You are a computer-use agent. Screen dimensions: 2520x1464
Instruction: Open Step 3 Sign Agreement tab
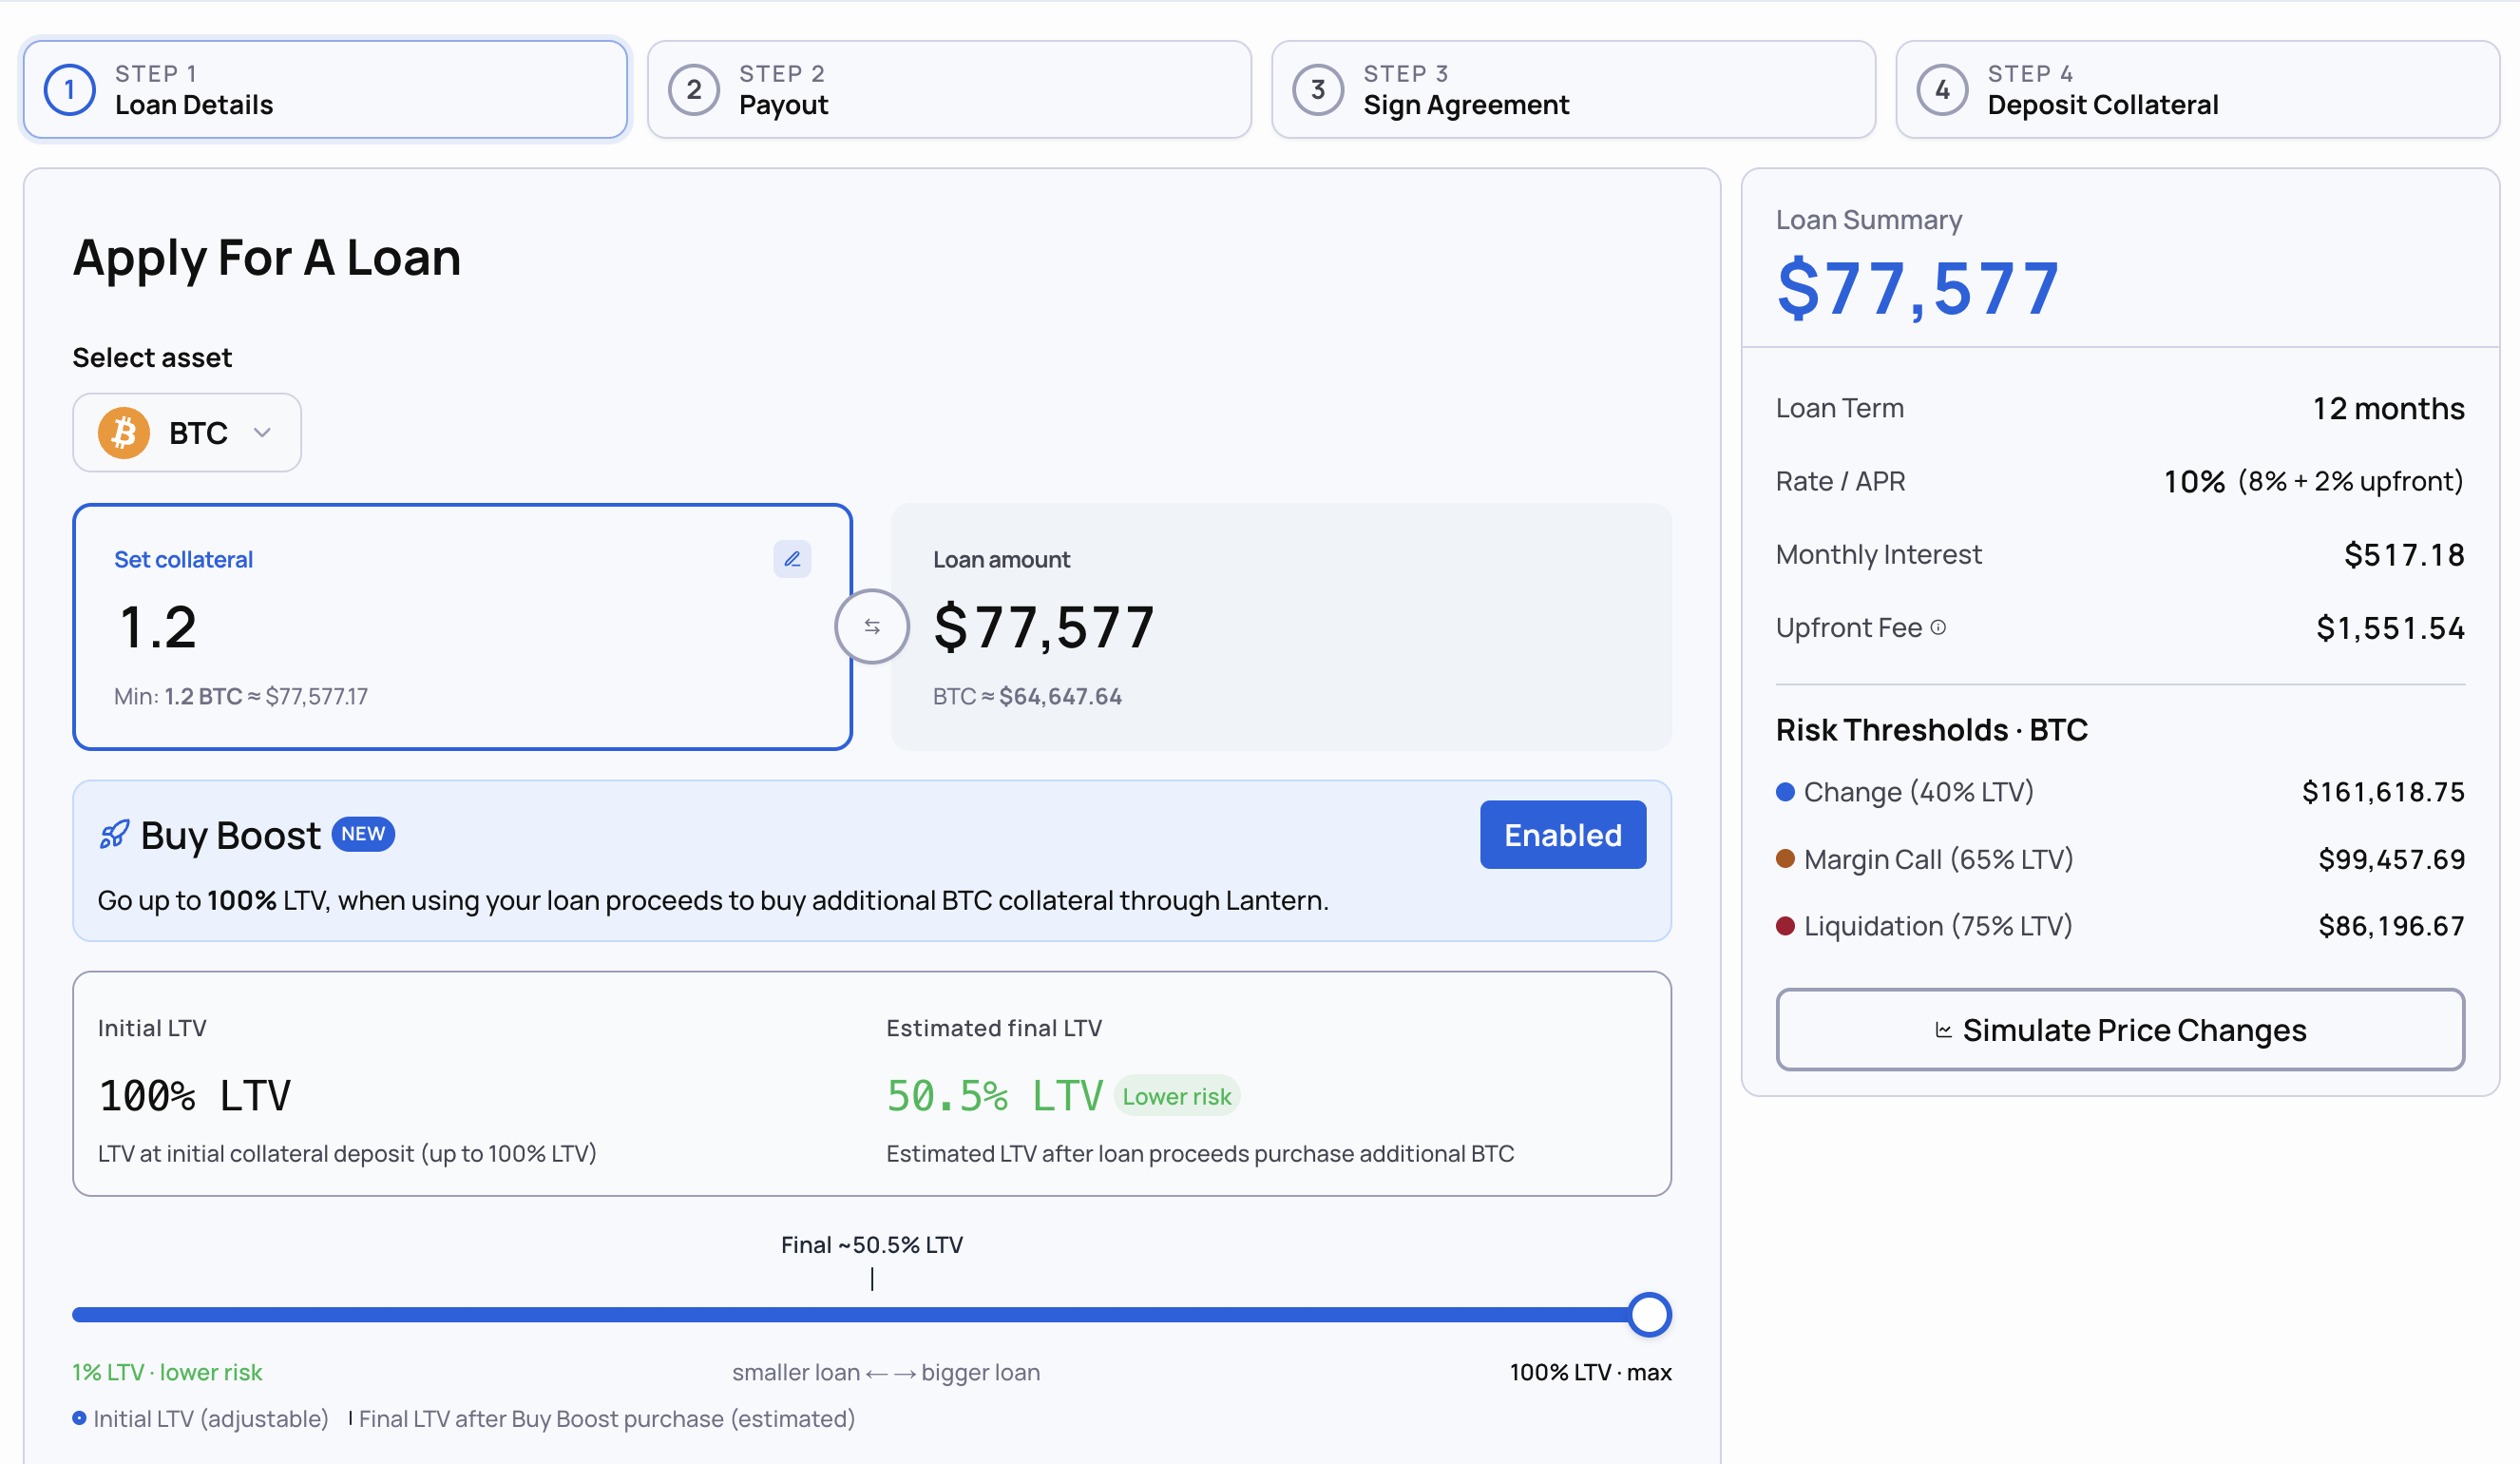tap(1574, 90)
